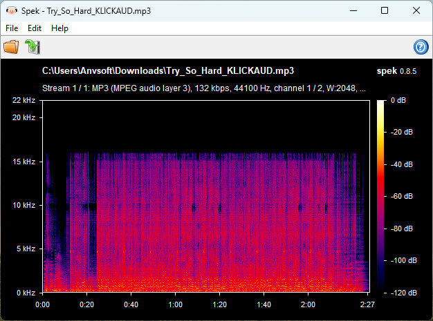Open the Edit menu
Screen dimensions: 433x321
(x=35, y=28)
